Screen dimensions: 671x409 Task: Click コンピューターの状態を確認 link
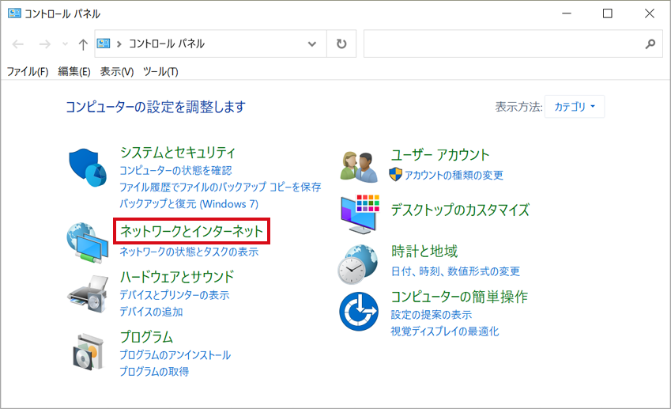click(175, 170)
